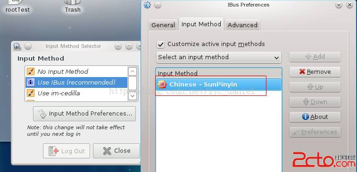The image size is (357, 172).
Task: Minimize the IBus Preferences window
Action: pos(339,5)
